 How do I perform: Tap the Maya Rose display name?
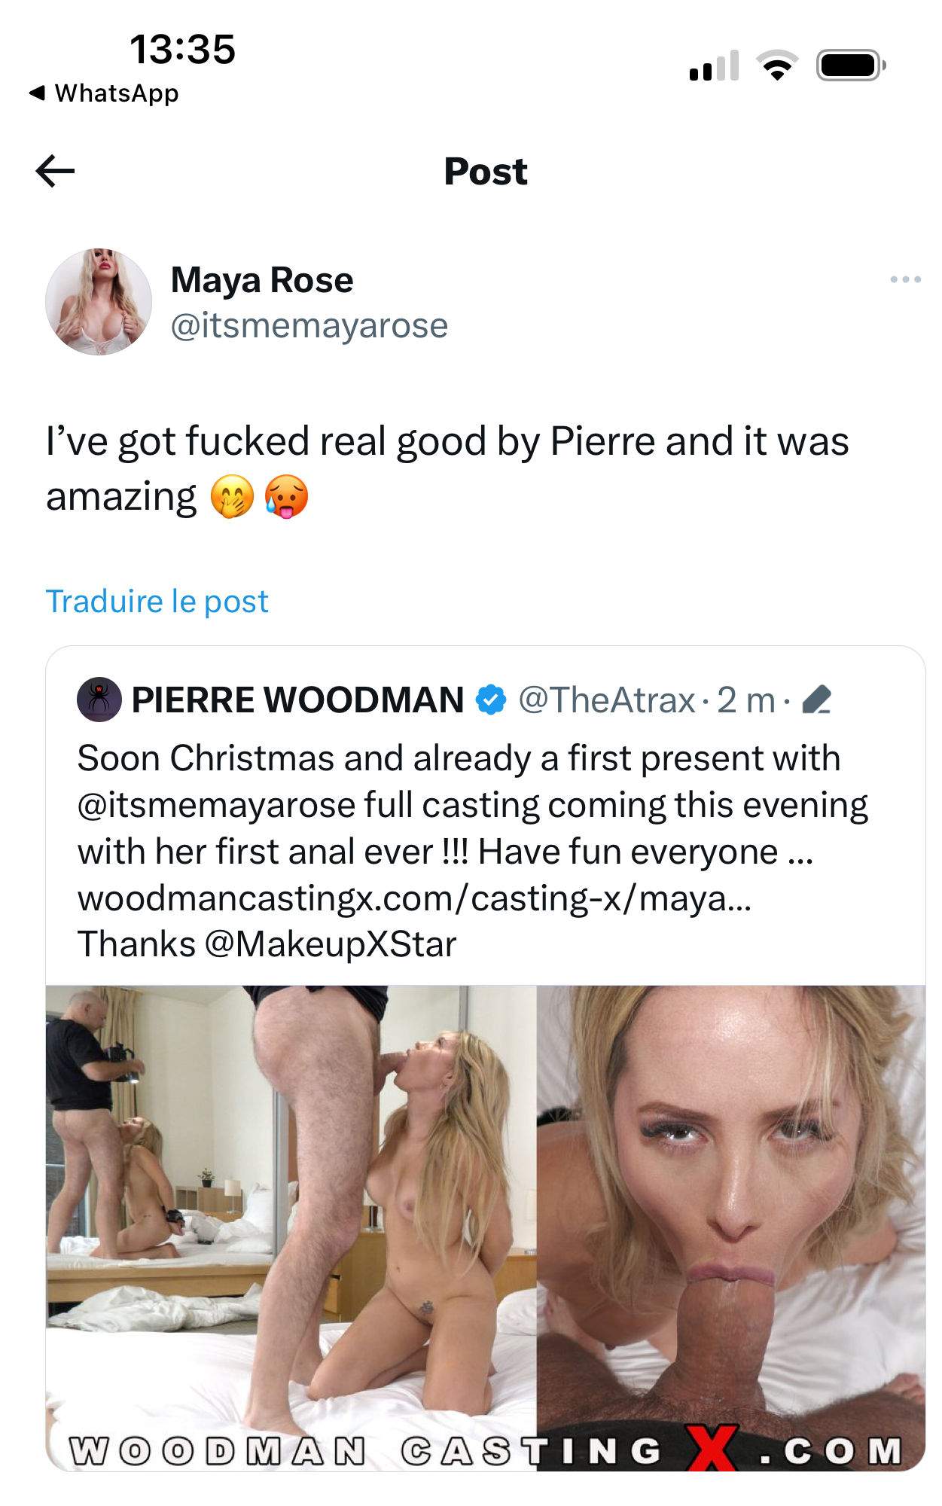click(262, 280)
